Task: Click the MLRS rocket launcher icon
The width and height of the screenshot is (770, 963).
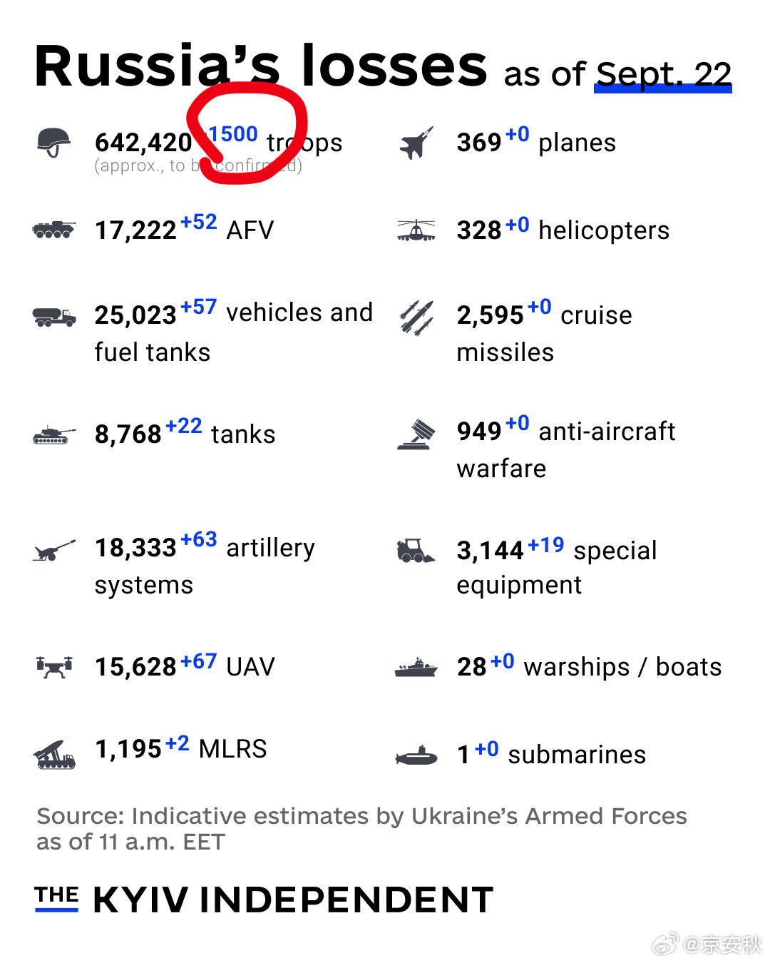Action: [54, 755]
